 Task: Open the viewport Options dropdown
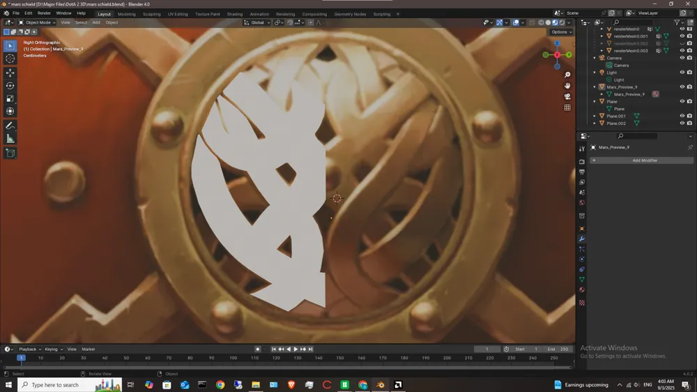561,32
